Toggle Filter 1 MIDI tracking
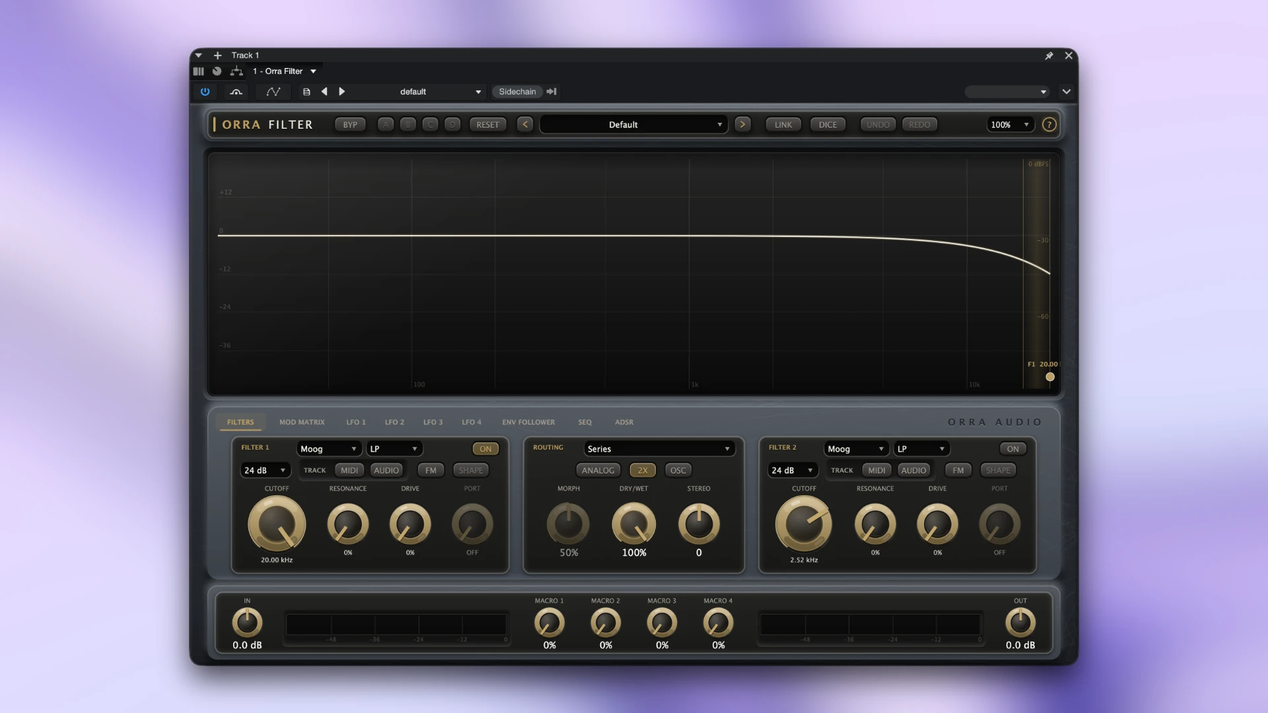Screen dimensions: 1268x713 pos(349,471)
